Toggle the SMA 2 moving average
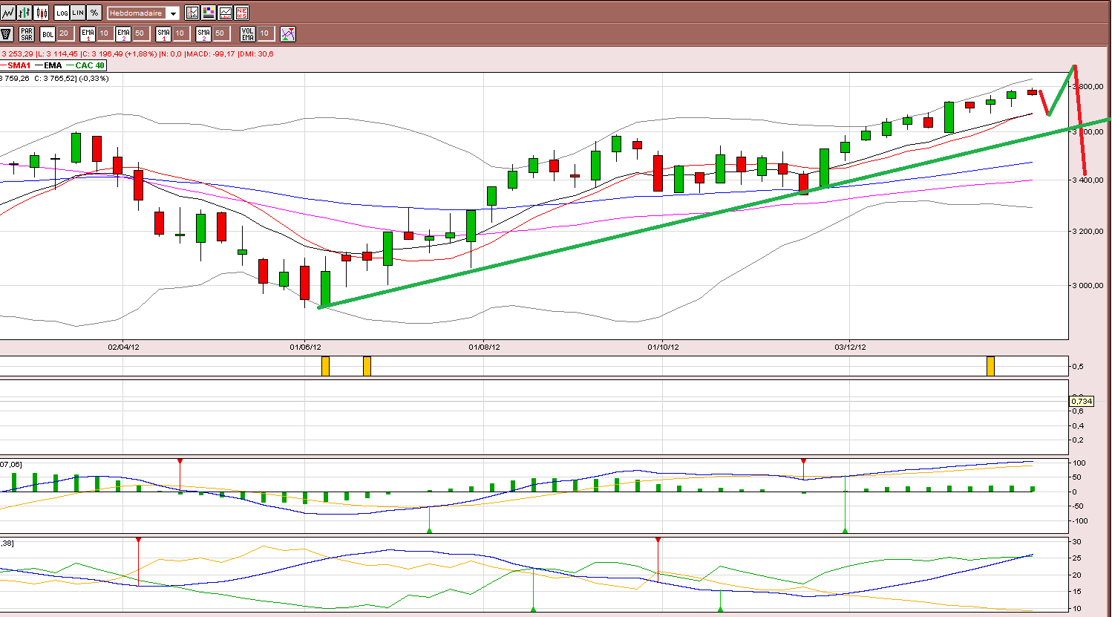 coord(203,34)
